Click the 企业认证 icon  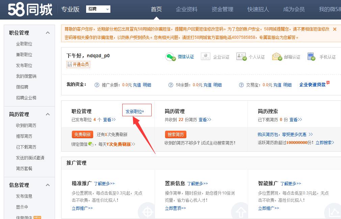[206, 56]
